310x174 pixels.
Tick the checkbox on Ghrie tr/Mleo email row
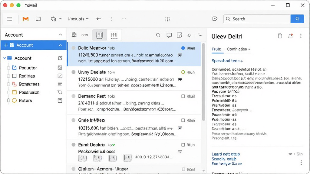pos(183,120)
